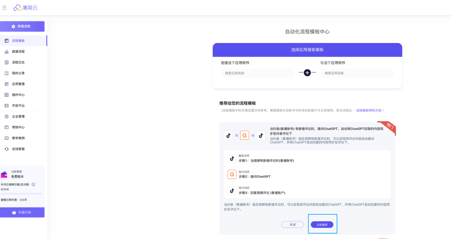Click the 自动化流程模板中心 heading
This screenshot has height=239, width=451.
(307, 32)
